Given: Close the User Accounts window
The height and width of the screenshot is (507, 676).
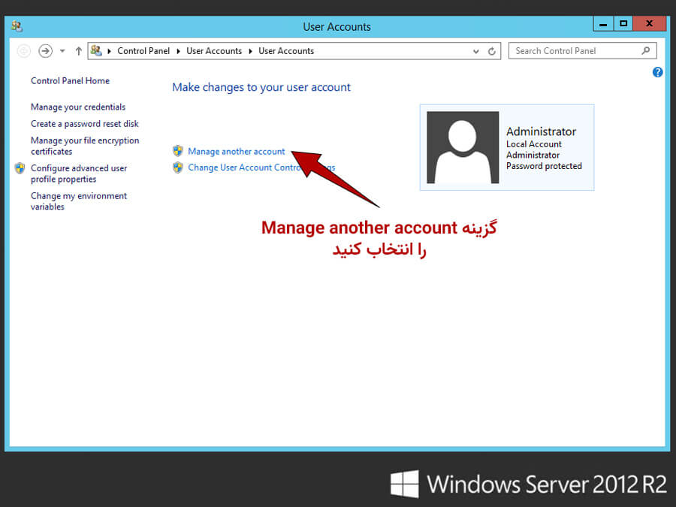Looking at the screenshot, I should 650,24.
